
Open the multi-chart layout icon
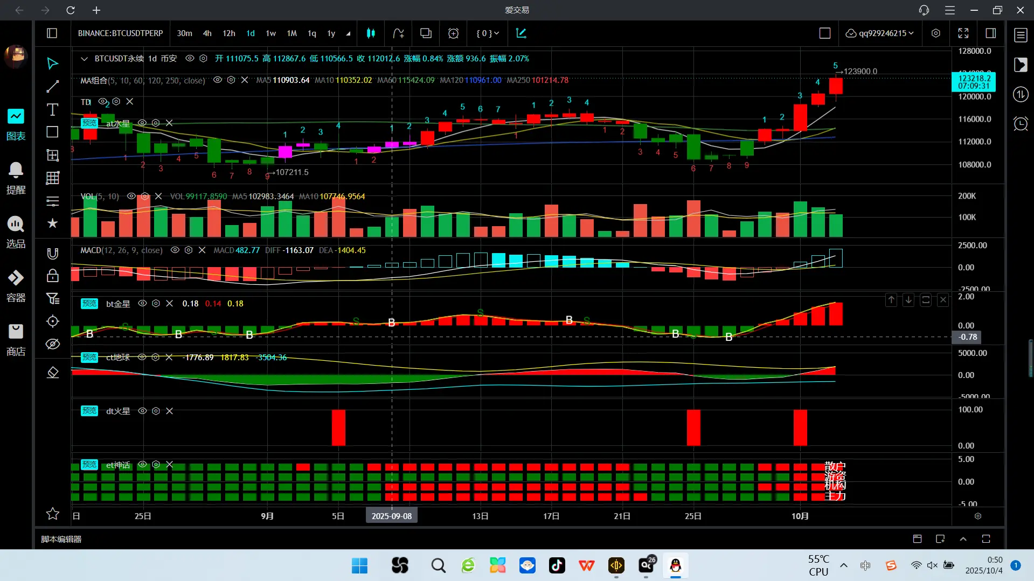tap(426, 33)
